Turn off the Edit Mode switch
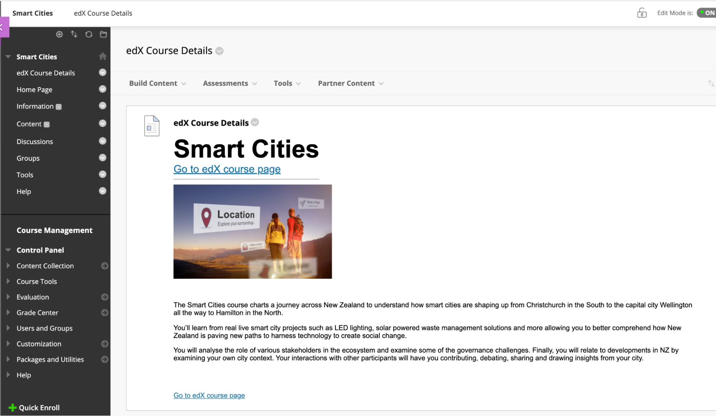 707,13
